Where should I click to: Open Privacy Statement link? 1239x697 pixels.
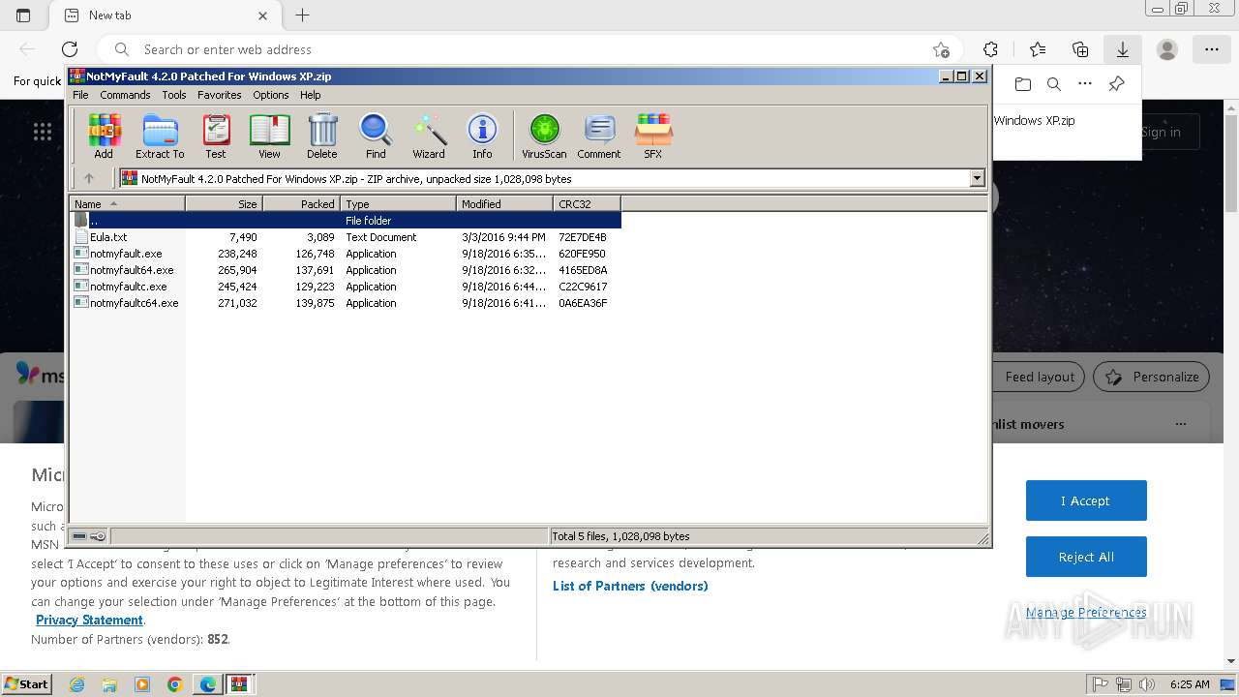click(x=89, y=621)
